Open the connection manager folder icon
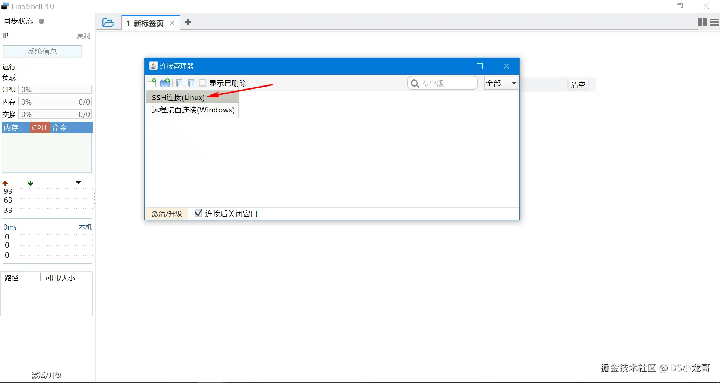This screenshot has width=720, height=383. coord(108,23)
